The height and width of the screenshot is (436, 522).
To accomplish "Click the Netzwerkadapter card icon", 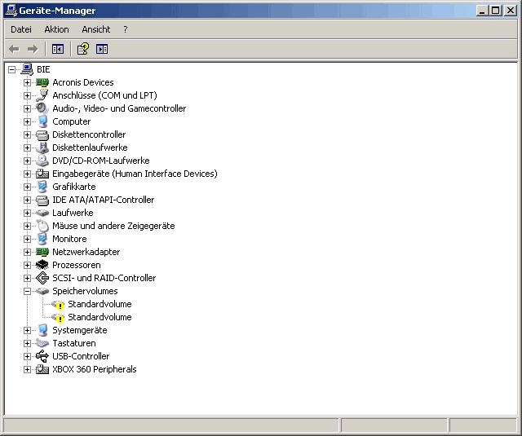I will pyautogui.click(x=42, y=252).
